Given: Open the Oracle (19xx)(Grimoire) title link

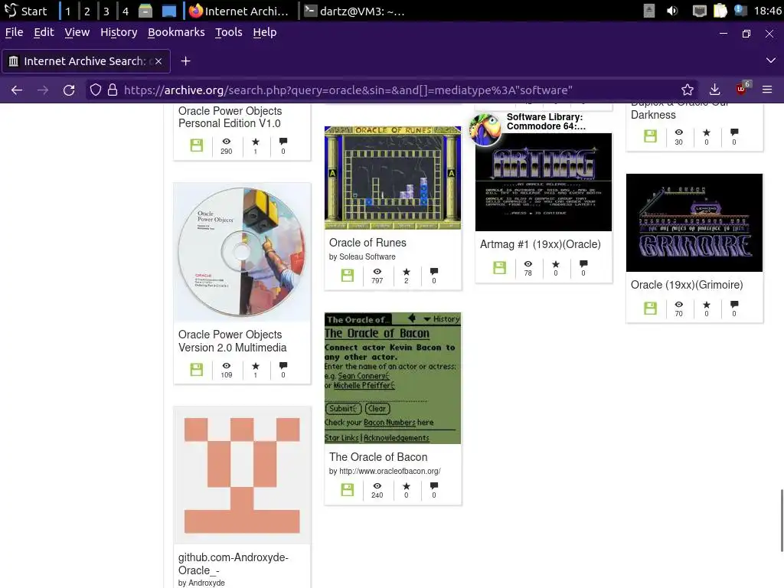Looking at the screenshot, I should click(687, 285).
